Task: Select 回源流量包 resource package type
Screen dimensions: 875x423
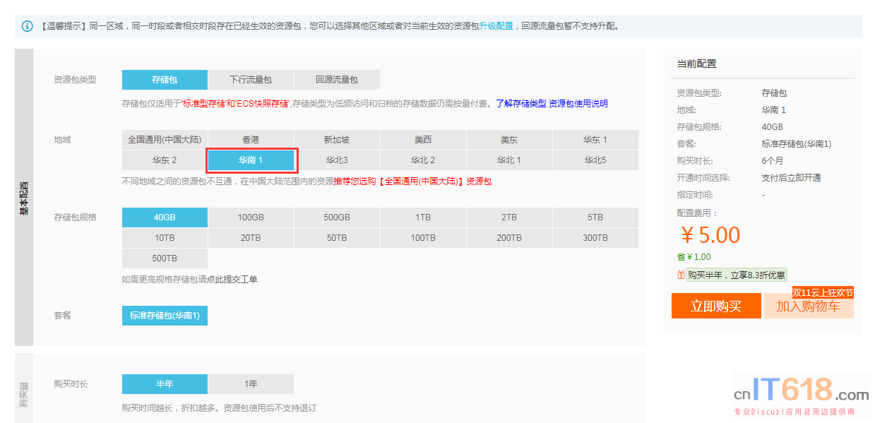Action: (337, 80)
